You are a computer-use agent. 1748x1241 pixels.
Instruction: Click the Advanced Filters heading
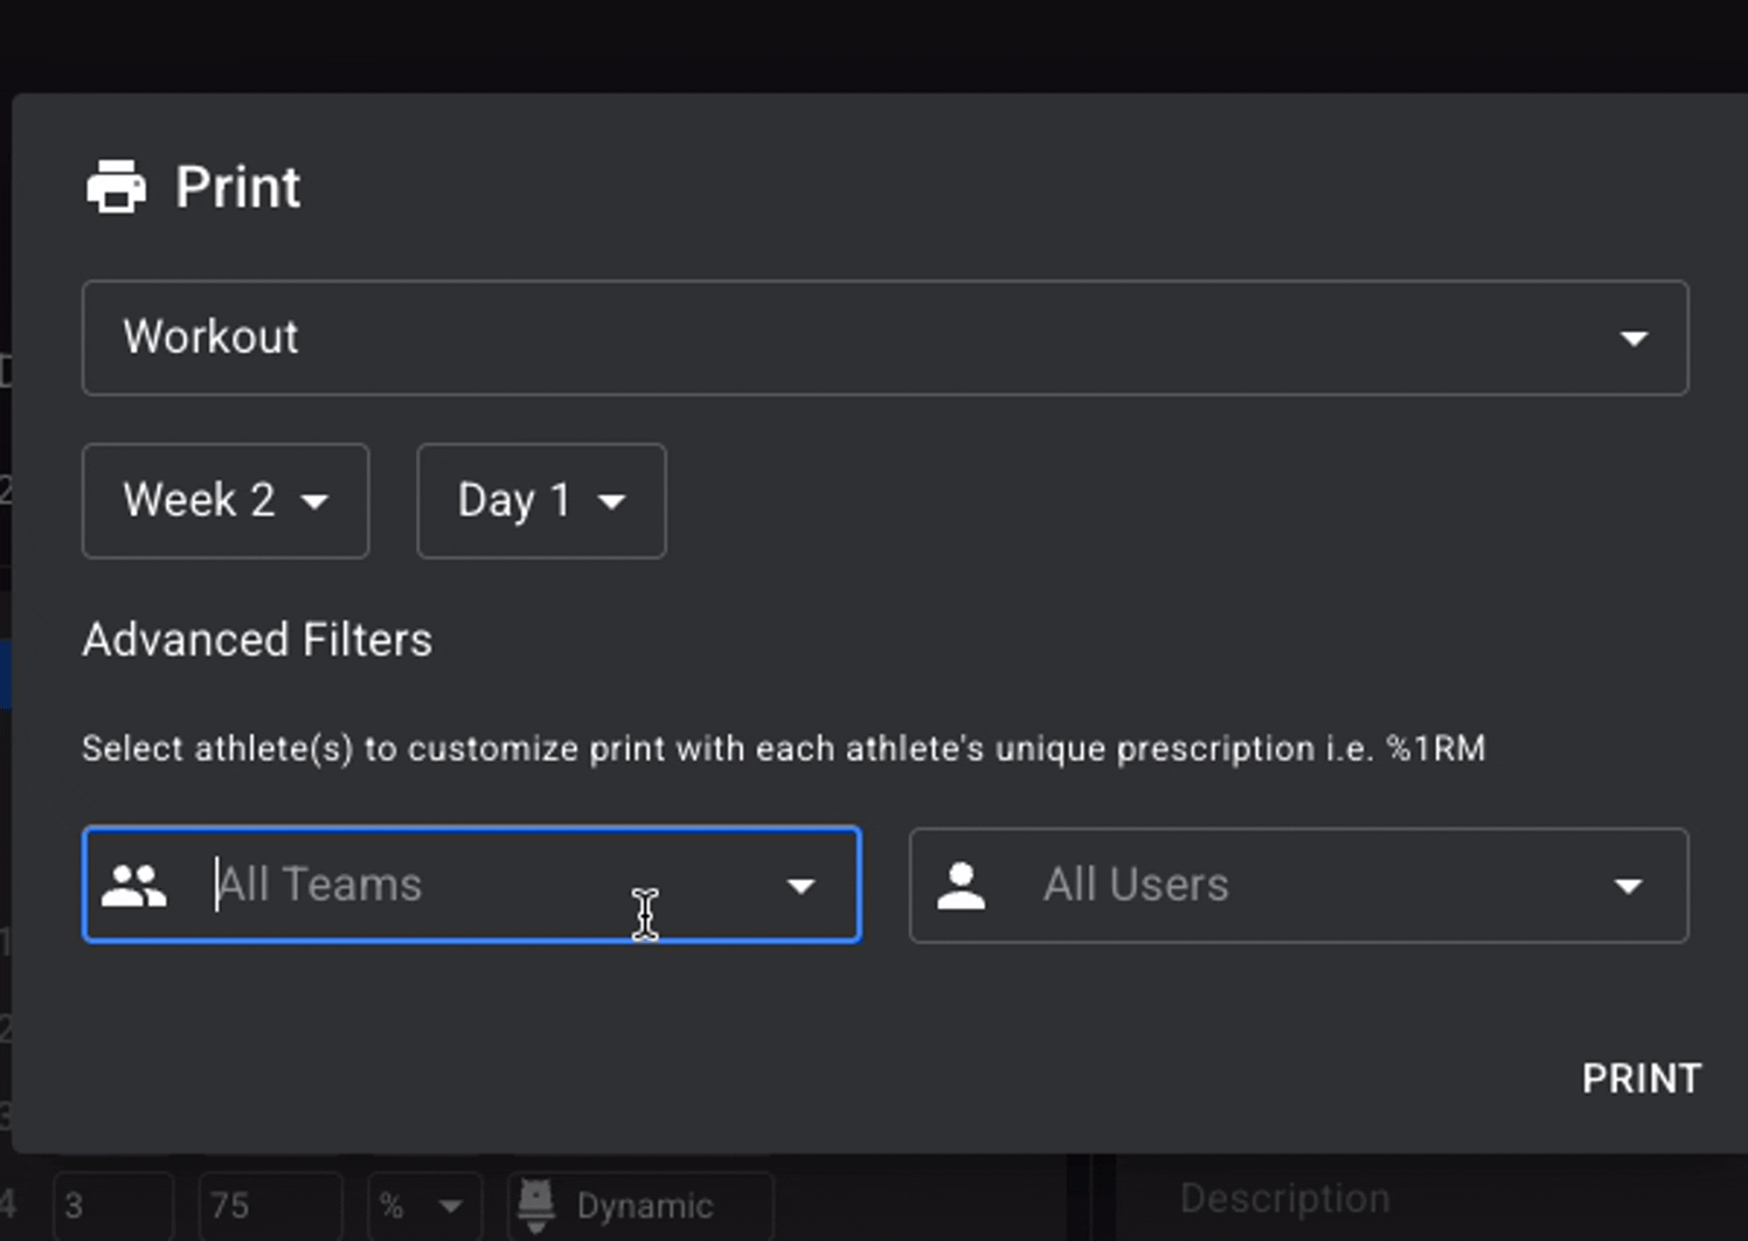258,640
